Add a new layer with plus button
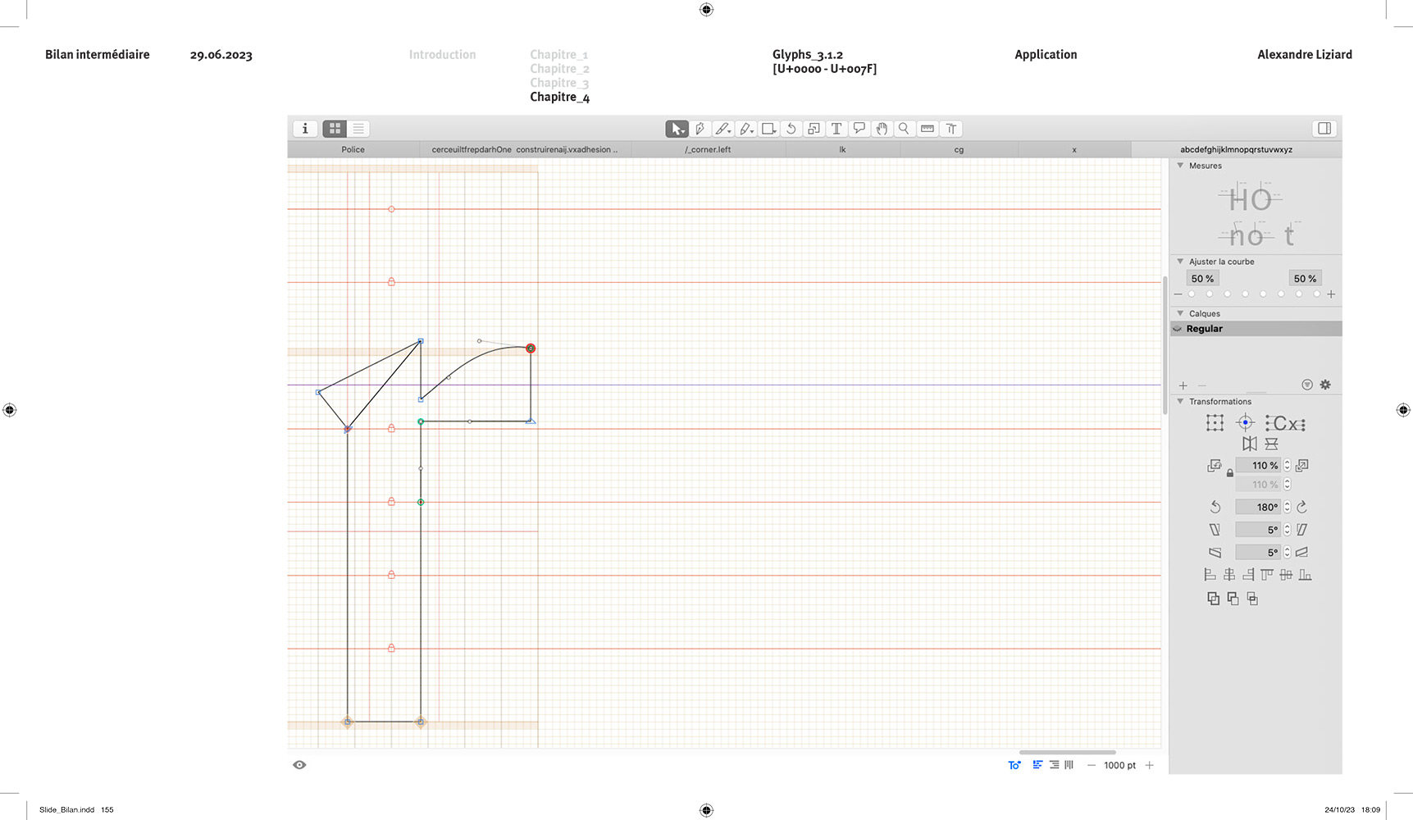This screenshot has height=820, width=1413. point(1183,385)
